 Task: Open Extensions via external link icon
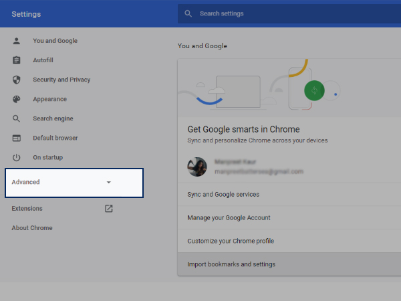pos(109,209)
